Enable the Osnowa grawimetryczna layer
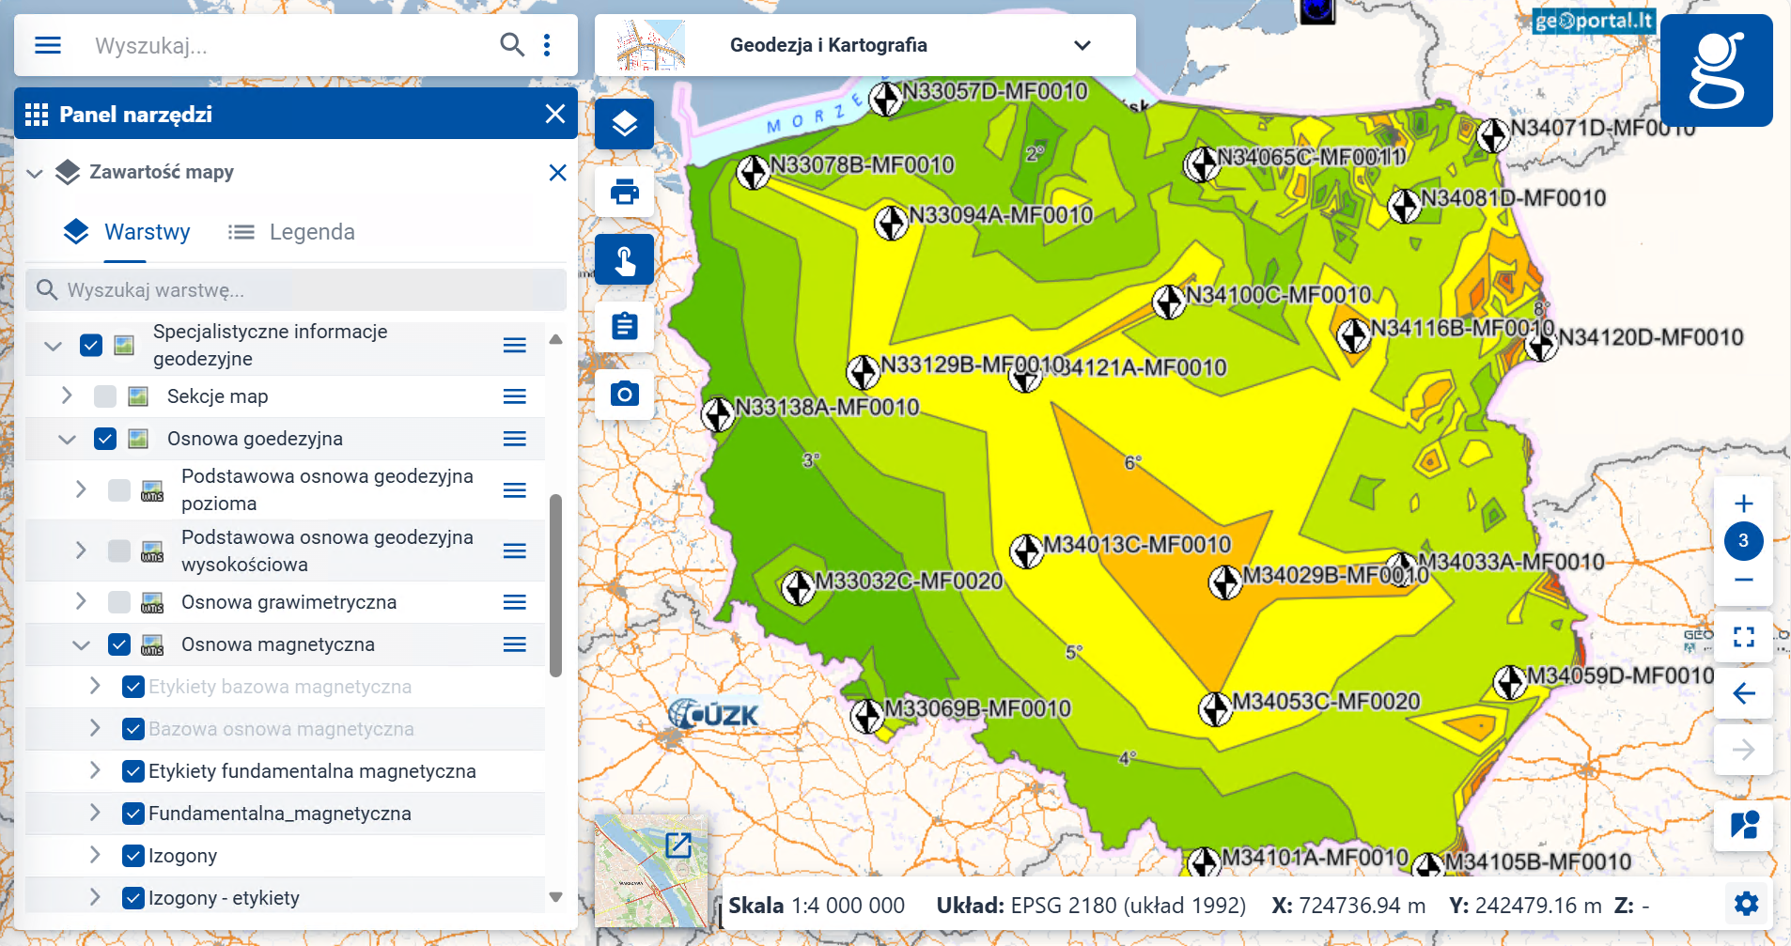 point(118,602)
